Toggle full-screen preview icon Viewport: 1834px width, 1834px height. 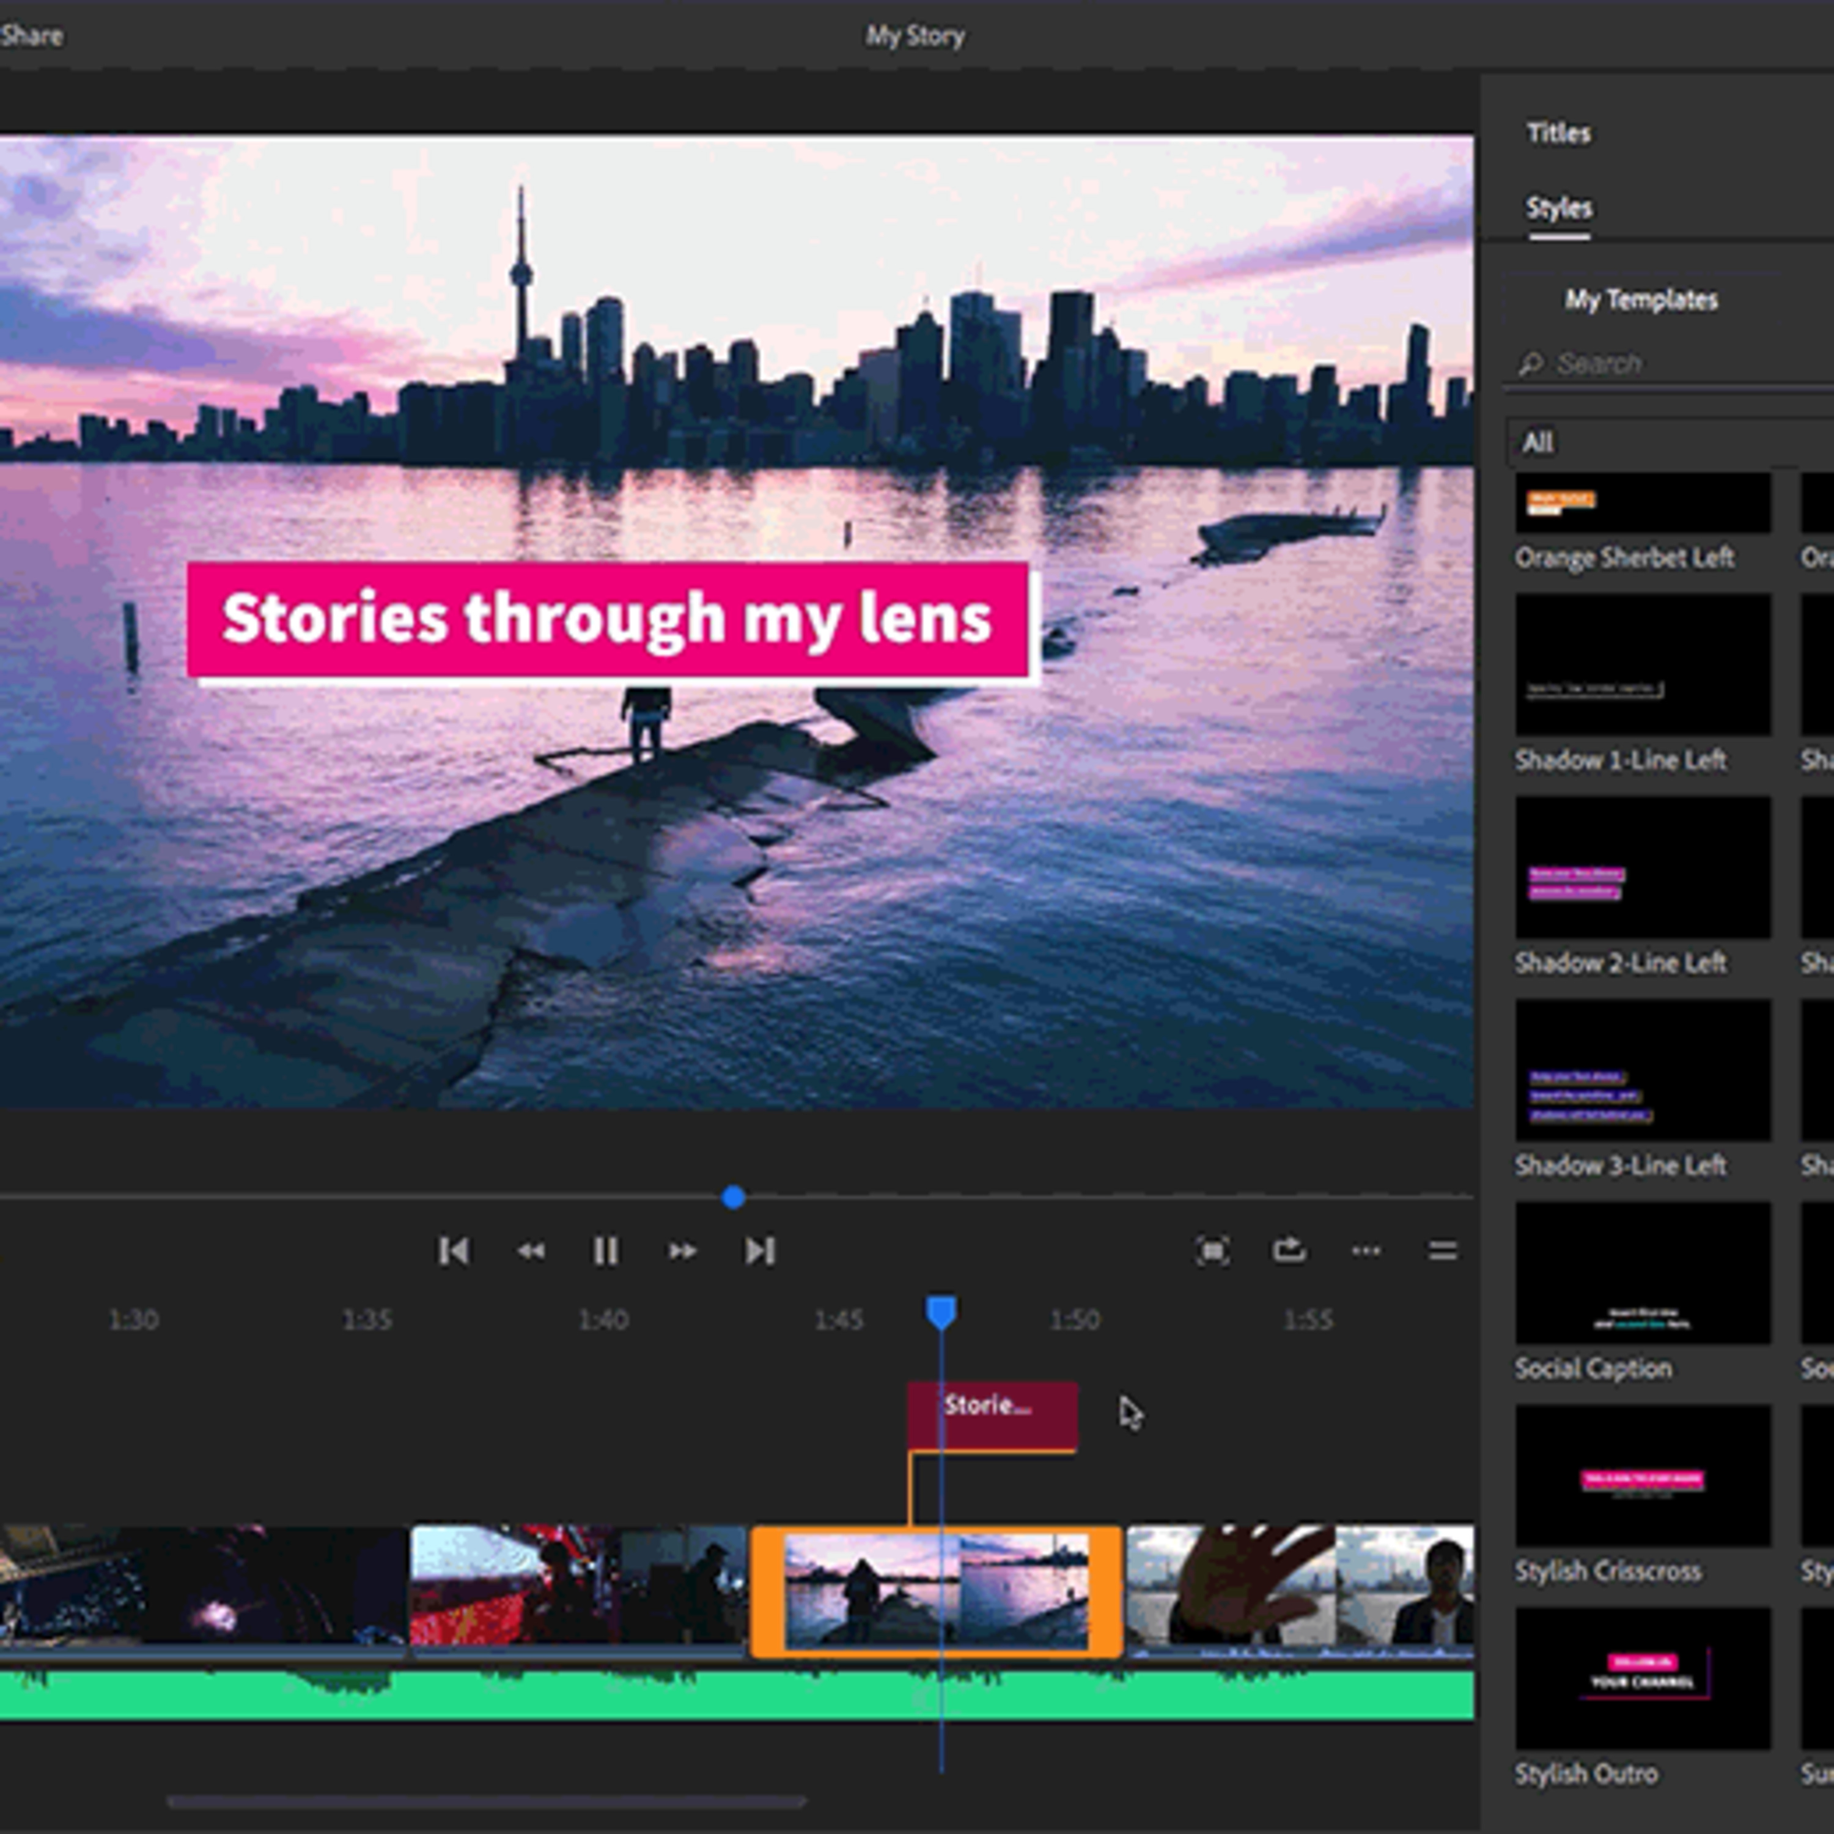pos(1212,1250)
